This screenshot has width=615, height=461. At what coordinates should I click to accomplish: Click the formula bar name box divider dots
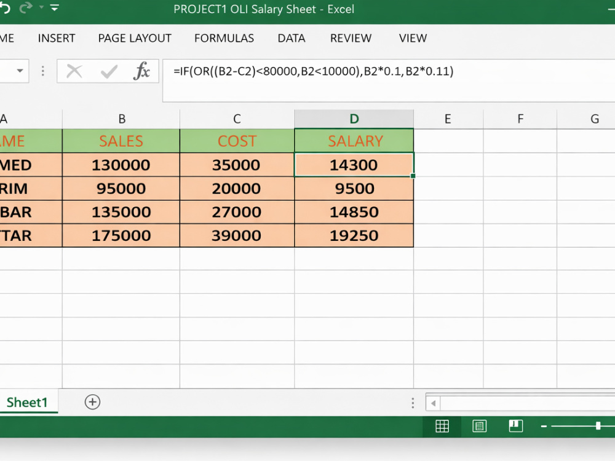pos(43,71)
